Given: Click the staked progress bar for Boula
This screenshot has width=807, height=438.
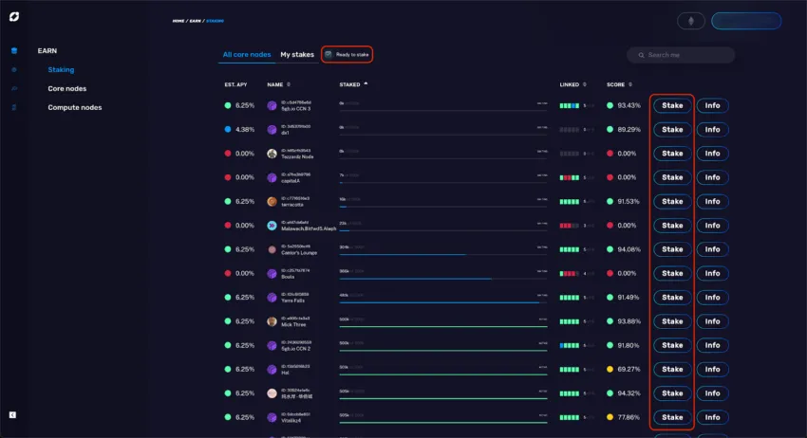Looking at the screenshot, I should point(443,279).
